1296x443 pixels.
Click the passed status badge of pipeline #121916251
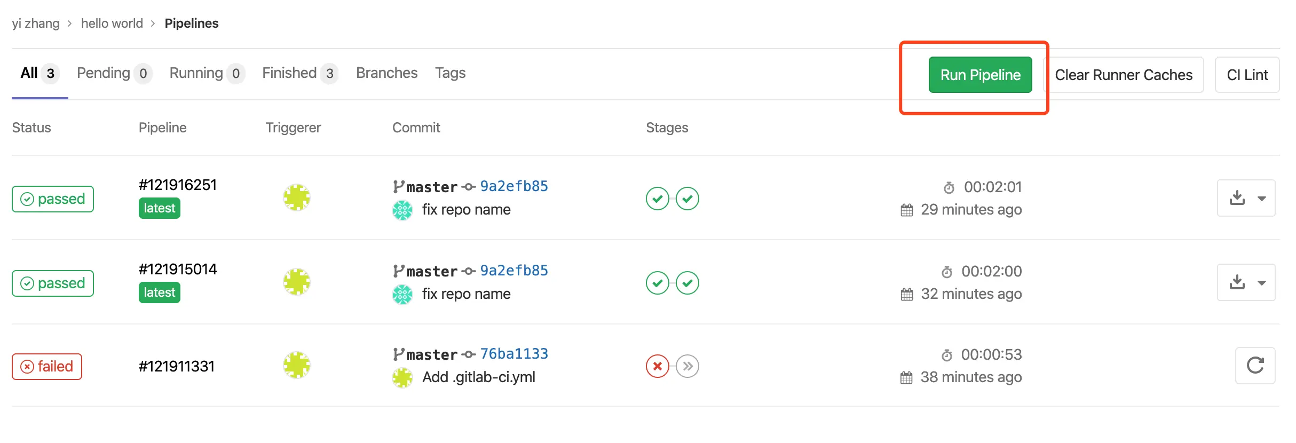(x=53, y=199)
